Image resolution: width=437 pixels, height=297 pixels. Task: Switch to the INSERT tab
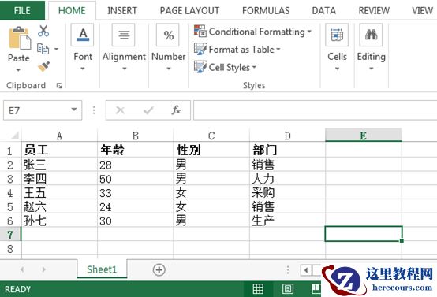point(122,10)
